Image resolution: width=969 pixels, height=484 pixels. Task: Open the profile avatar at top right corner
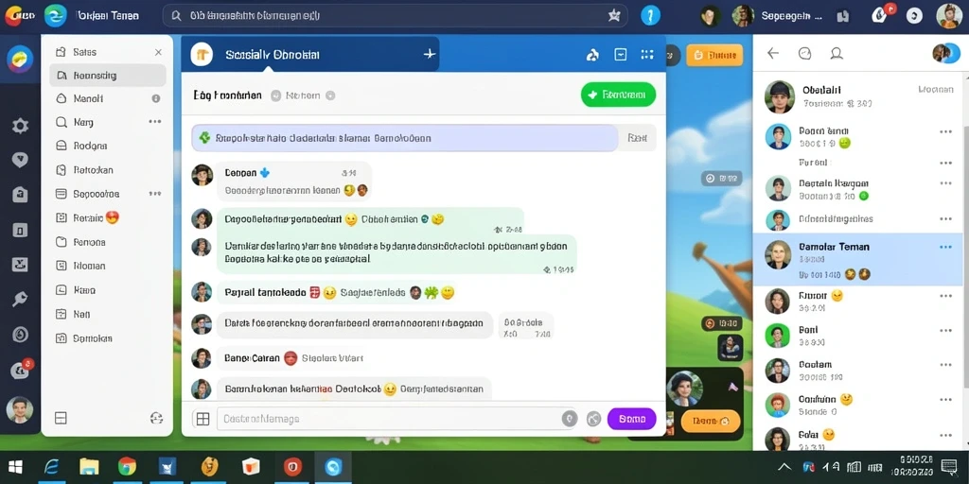click(x=949, y=15)
